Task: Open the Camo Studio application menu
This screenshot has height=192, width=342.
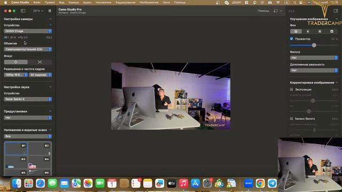Action: pyautogui.click(x=20, y=2)
